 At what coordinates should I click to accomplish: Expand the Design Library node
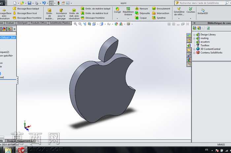coord(194,35)
